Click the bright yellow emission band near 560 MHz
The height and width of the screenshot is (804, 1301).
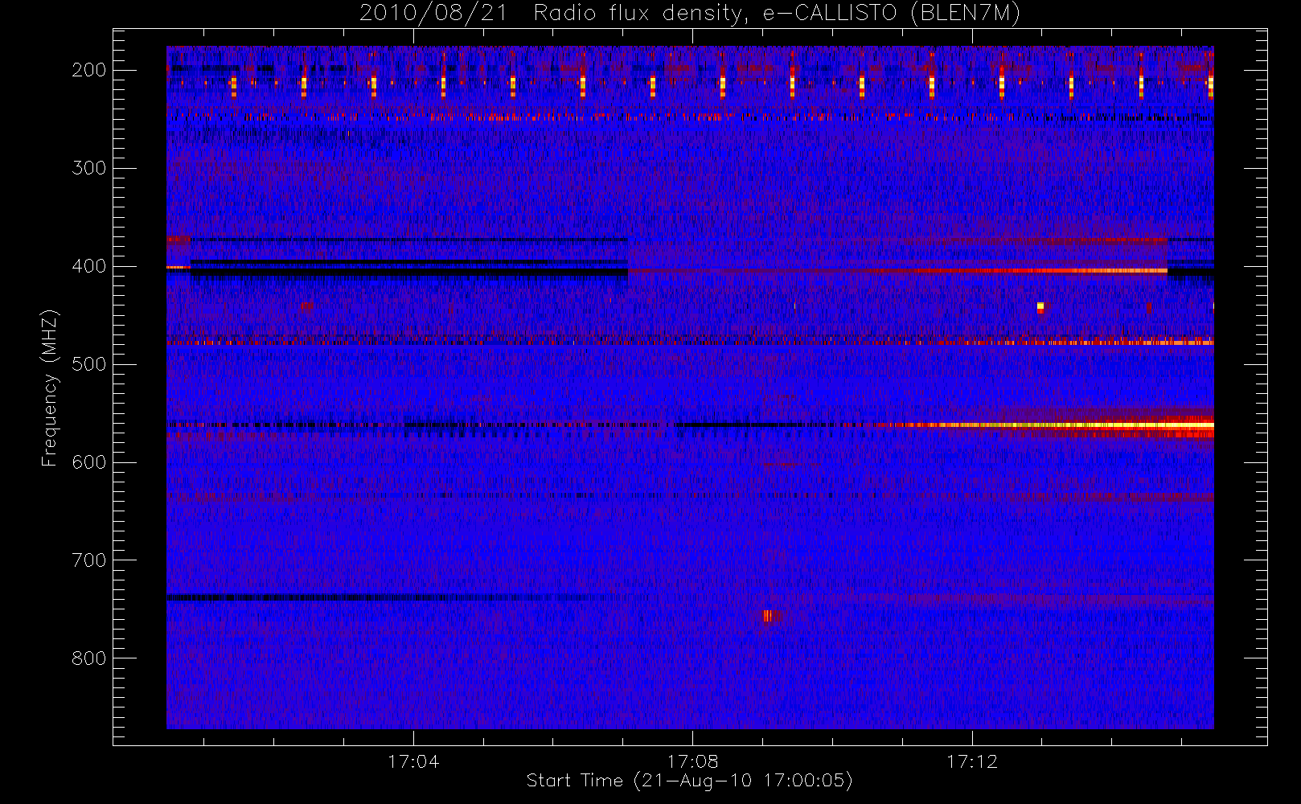click(x=1053, y=425)
